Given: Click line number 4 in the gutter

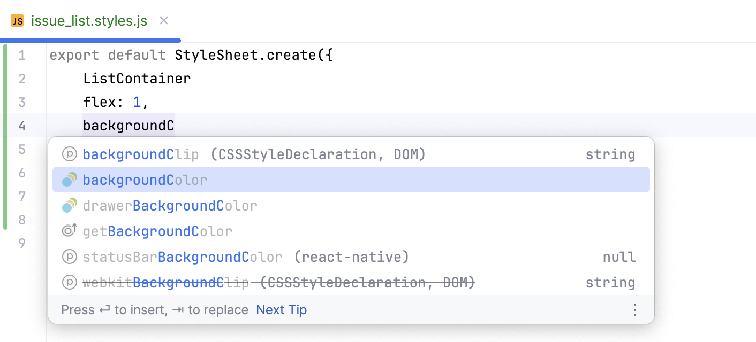Looking at the screenshot, I should (22, 125).
